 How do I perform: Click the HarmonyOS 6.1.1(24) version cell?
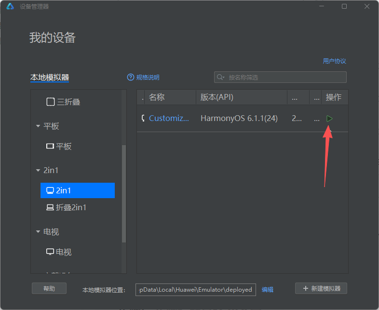click(x=239, y=119)
